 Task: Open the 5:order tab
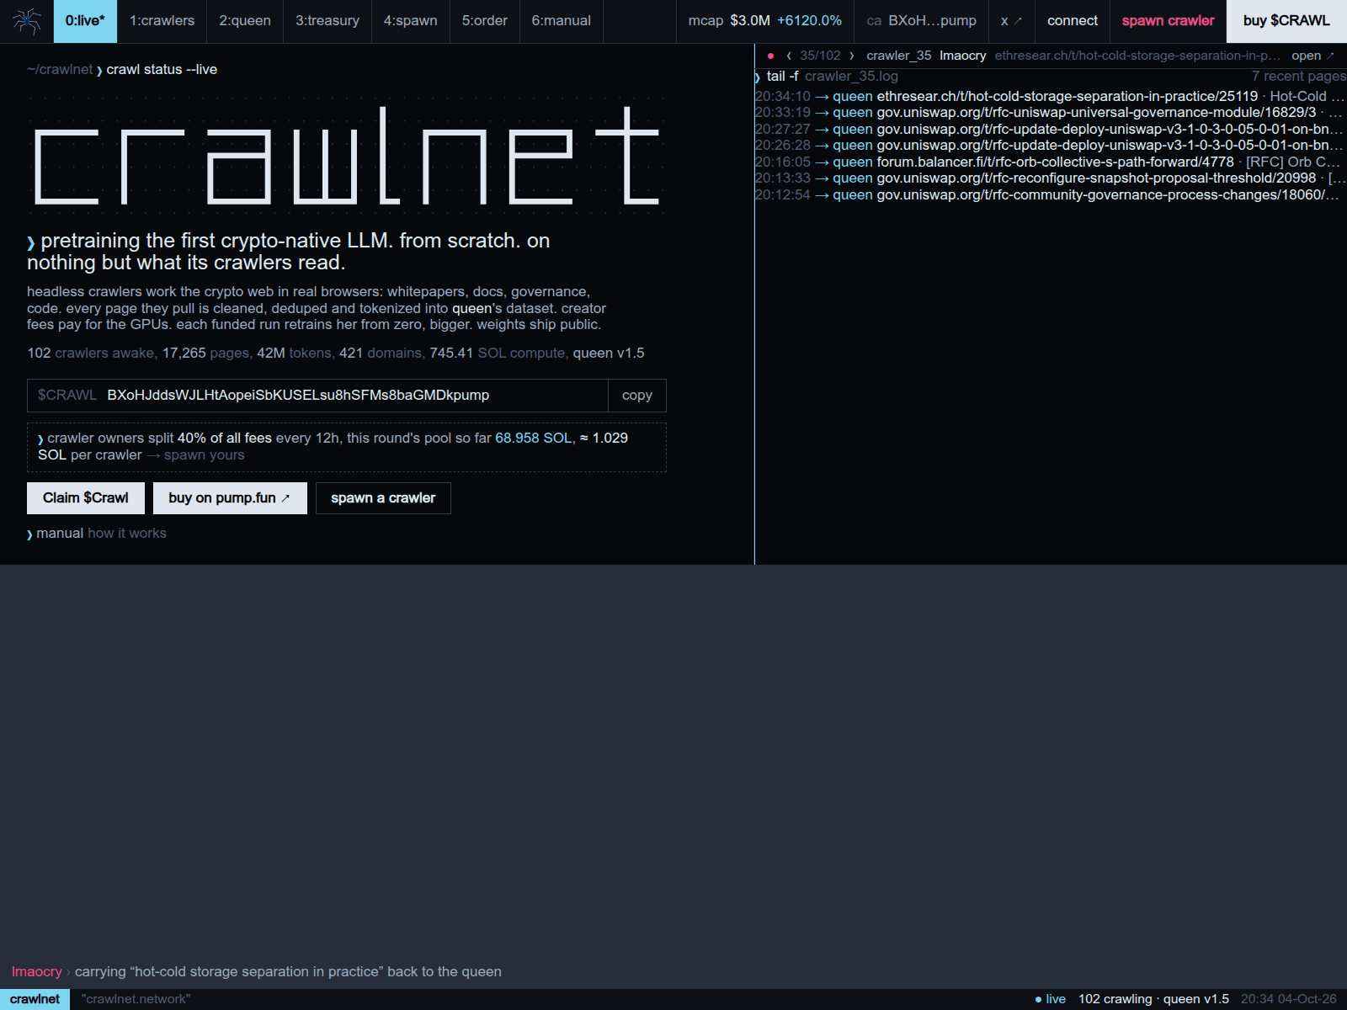485,21
